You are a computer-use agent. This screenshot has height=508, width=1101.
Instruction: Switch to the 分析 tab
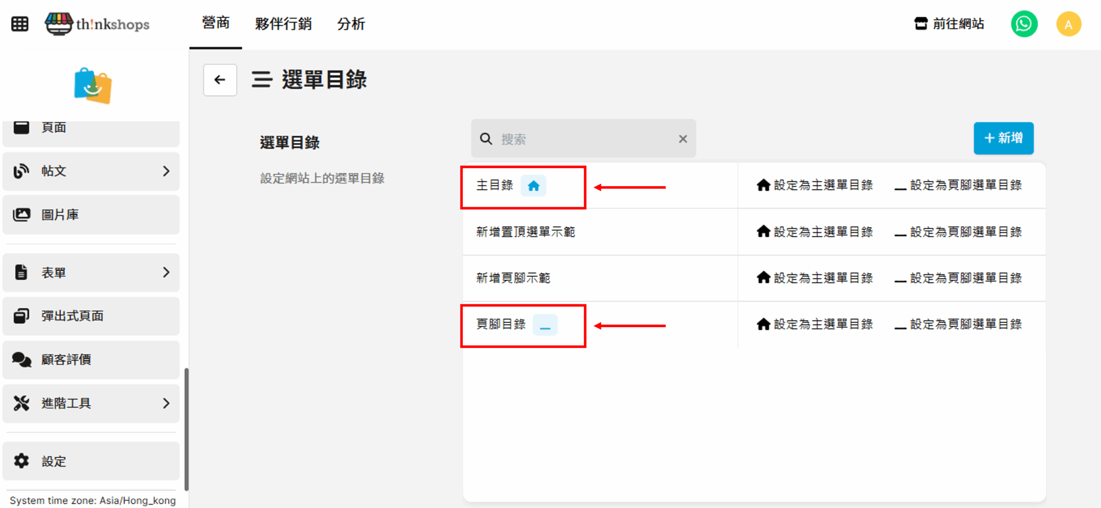coord(351,24)
